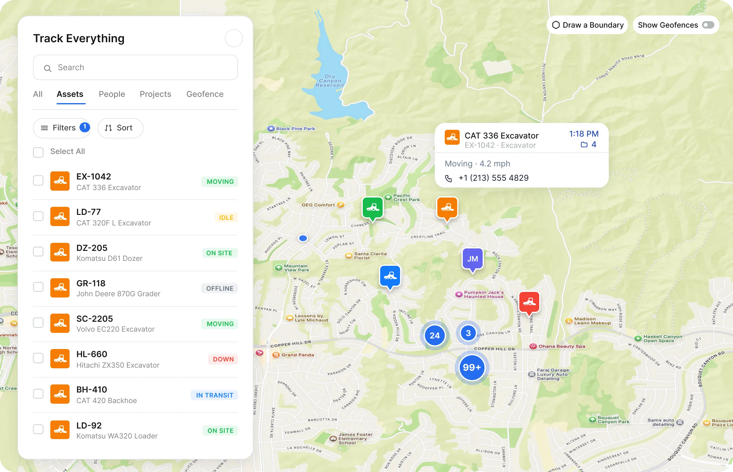Click the IN TRANSIT badge on BH-410
The image size is (733, 472).
click(214, 395)
